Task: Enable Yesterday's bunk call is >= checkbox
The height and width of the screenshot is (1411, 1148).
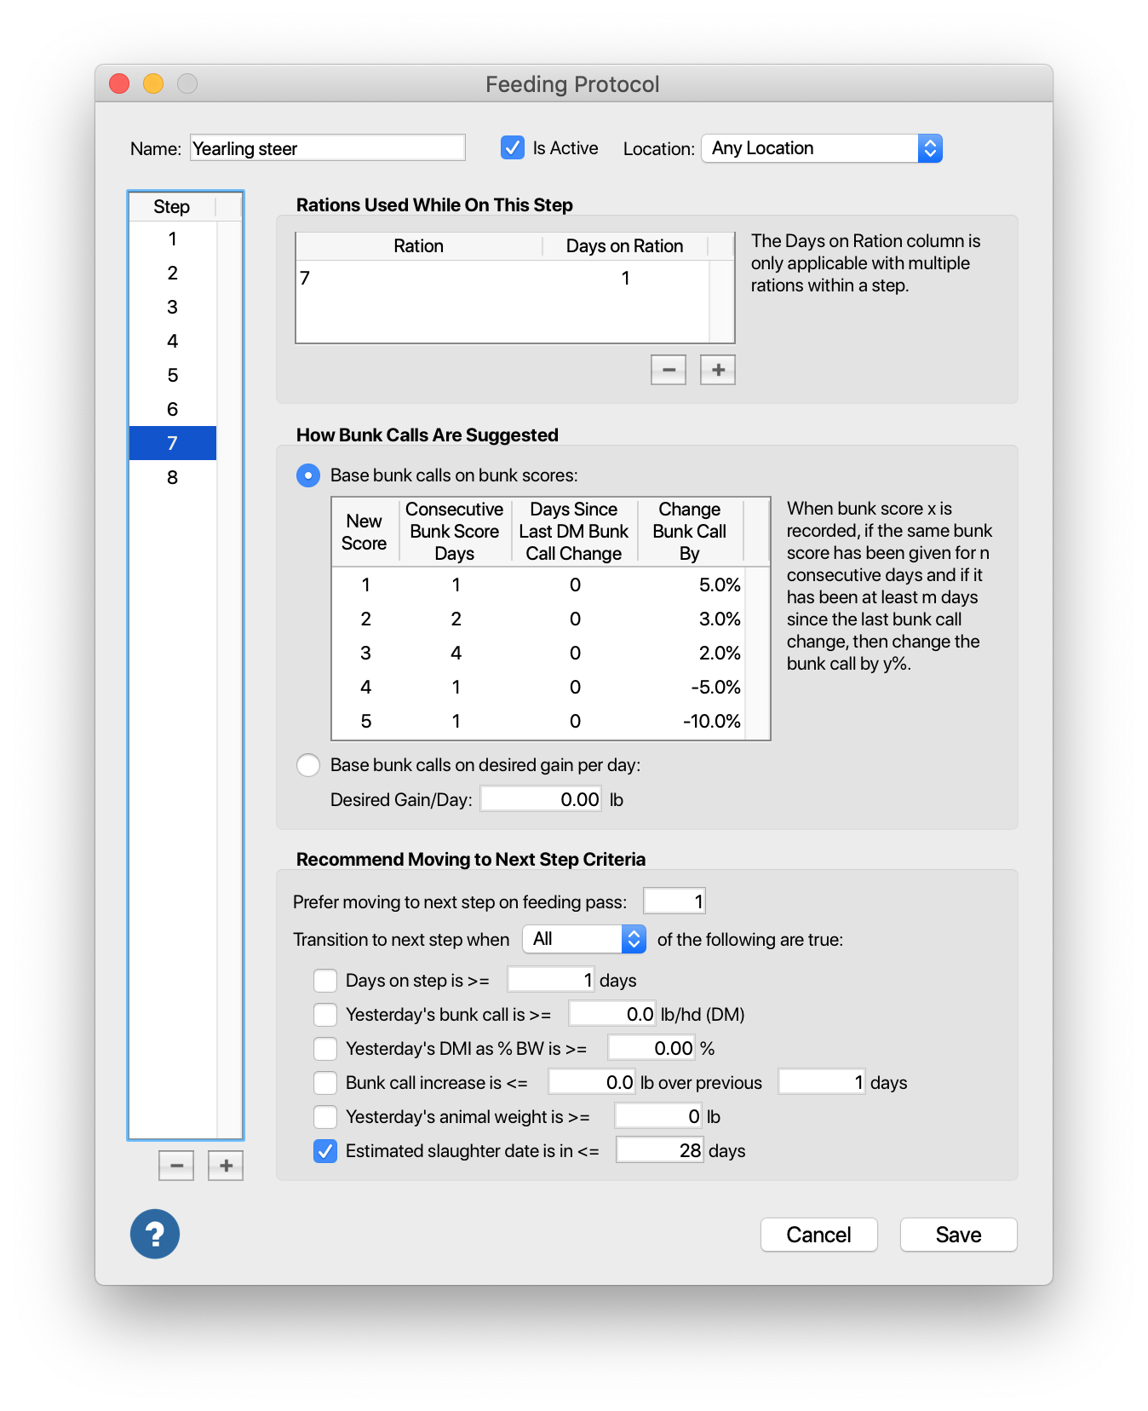Action: (325, 1015)
